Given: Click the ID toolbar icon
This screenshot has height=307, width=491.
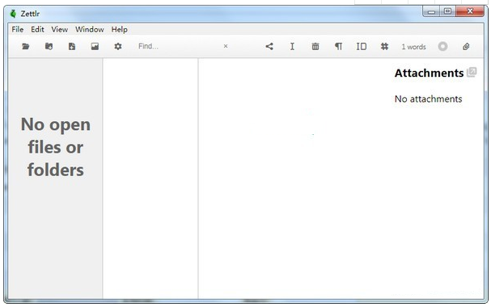Looking at the screenshot, I should coord(362,47).
